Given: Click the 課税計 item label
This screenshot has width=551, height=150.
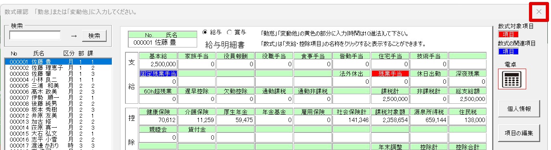Looking at the screenshot, I should (390, 91).
